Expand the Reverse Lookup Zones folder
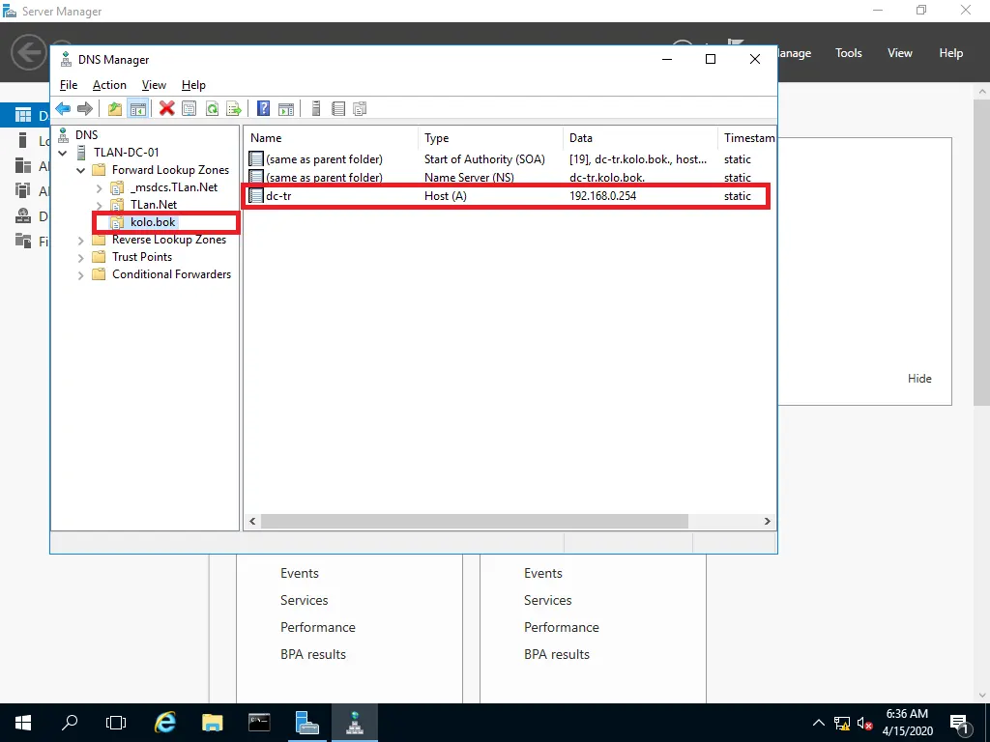The width and height of the screenshot is (990, 742). pyautogui.click(x=81, y=240)
